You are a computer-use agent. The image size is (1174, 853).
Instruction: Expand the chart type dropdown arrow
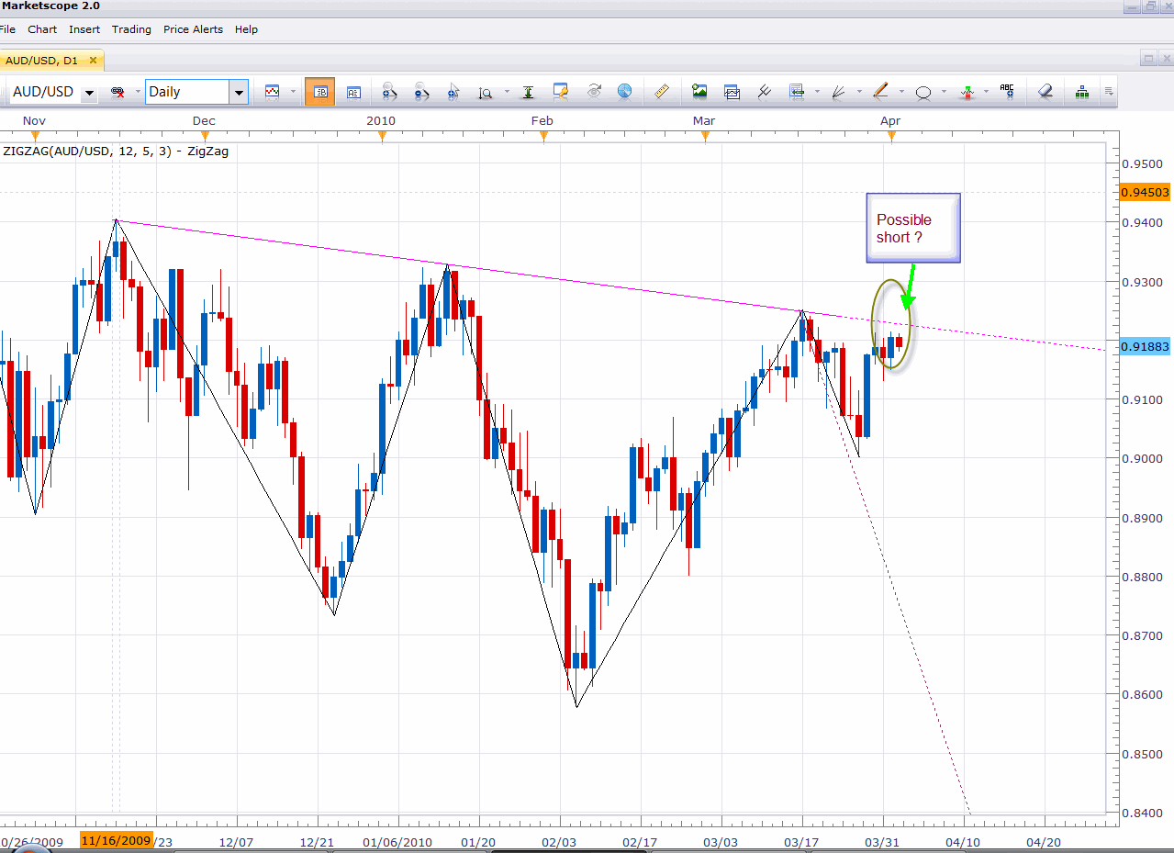pos(293,92)
